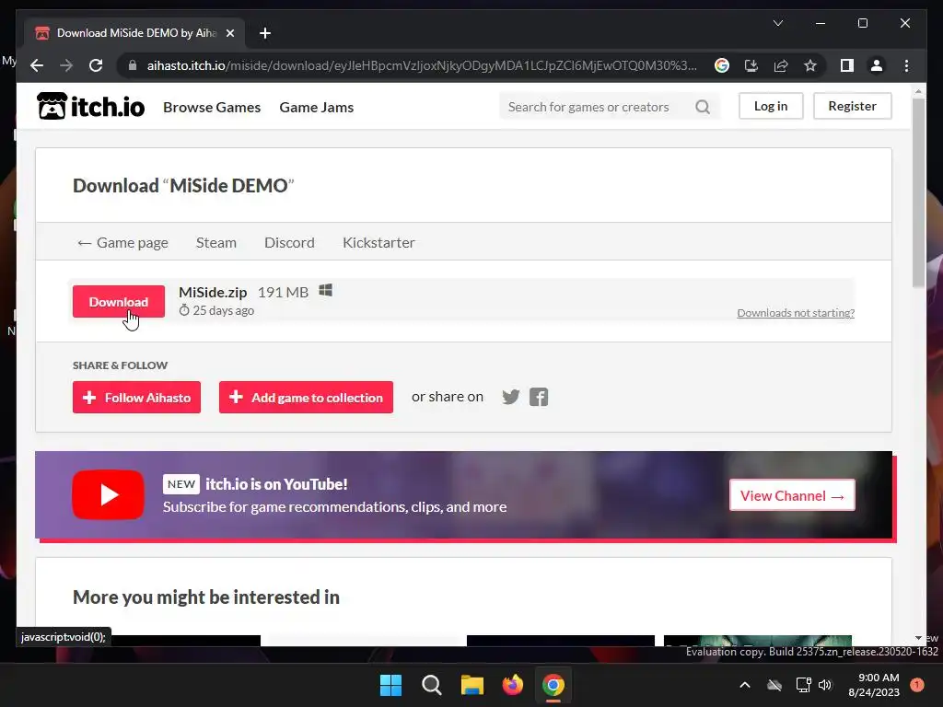Screen dimensions: 943x707
Task: Click the 191 MB file size text
Action: [284, 292]
